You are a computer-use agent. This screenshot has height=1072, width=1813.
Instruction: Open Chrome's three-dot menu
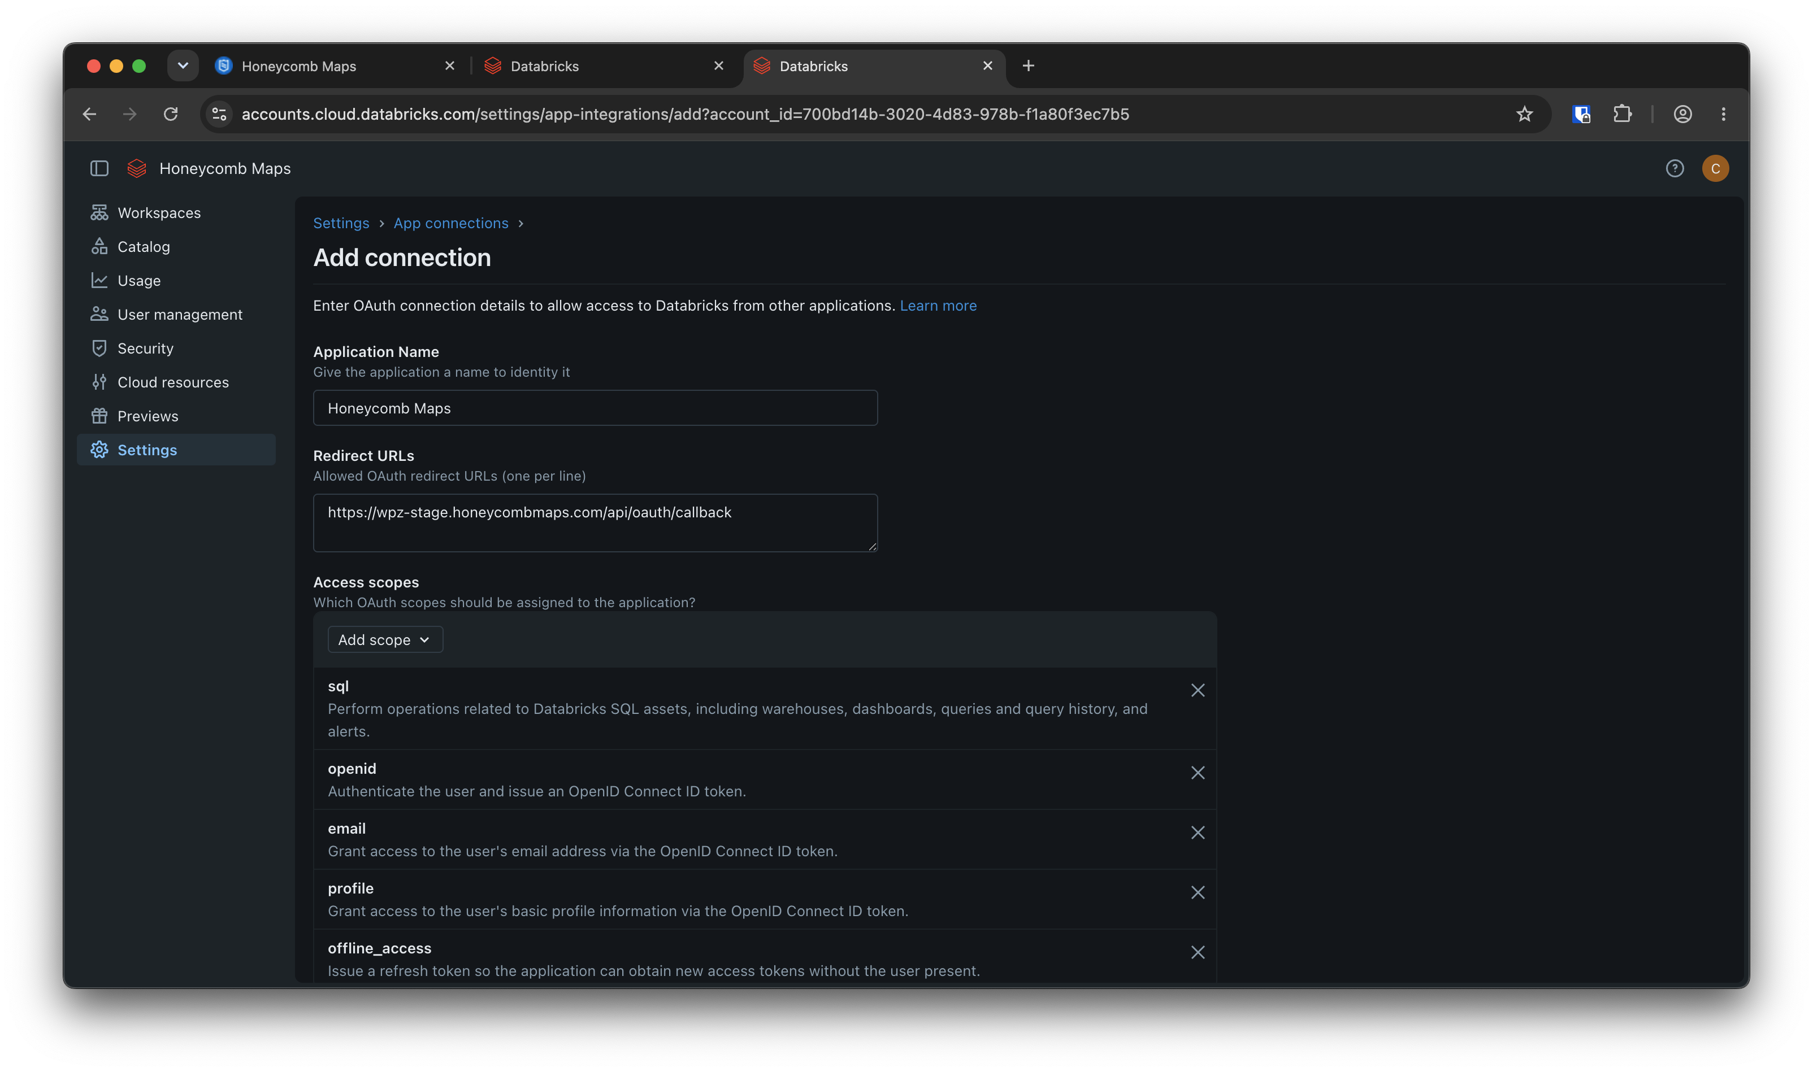click(1723, 114)
